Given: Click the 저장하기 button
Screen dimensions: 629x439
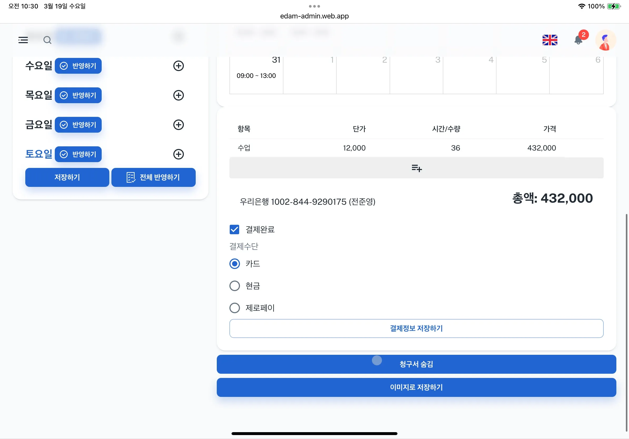Looking at the screenshot, I should (x=67, y=177).
